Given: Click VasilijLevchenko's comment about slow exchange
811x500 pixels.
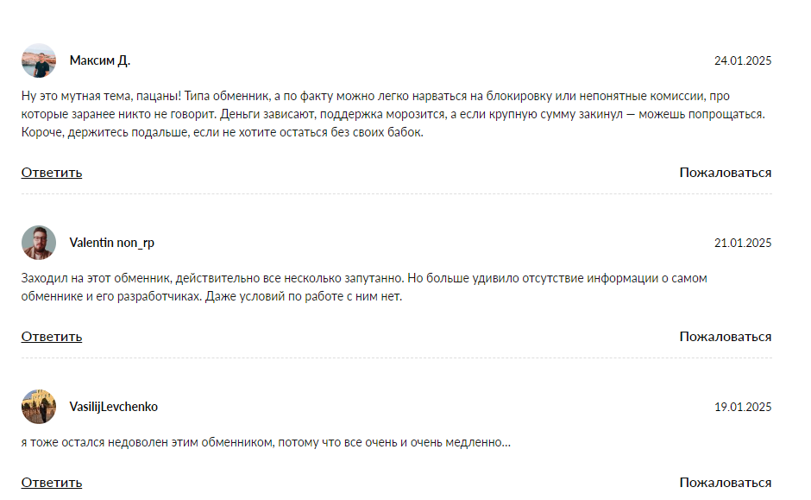Looking at the screenshot, I should coord(266,443).
